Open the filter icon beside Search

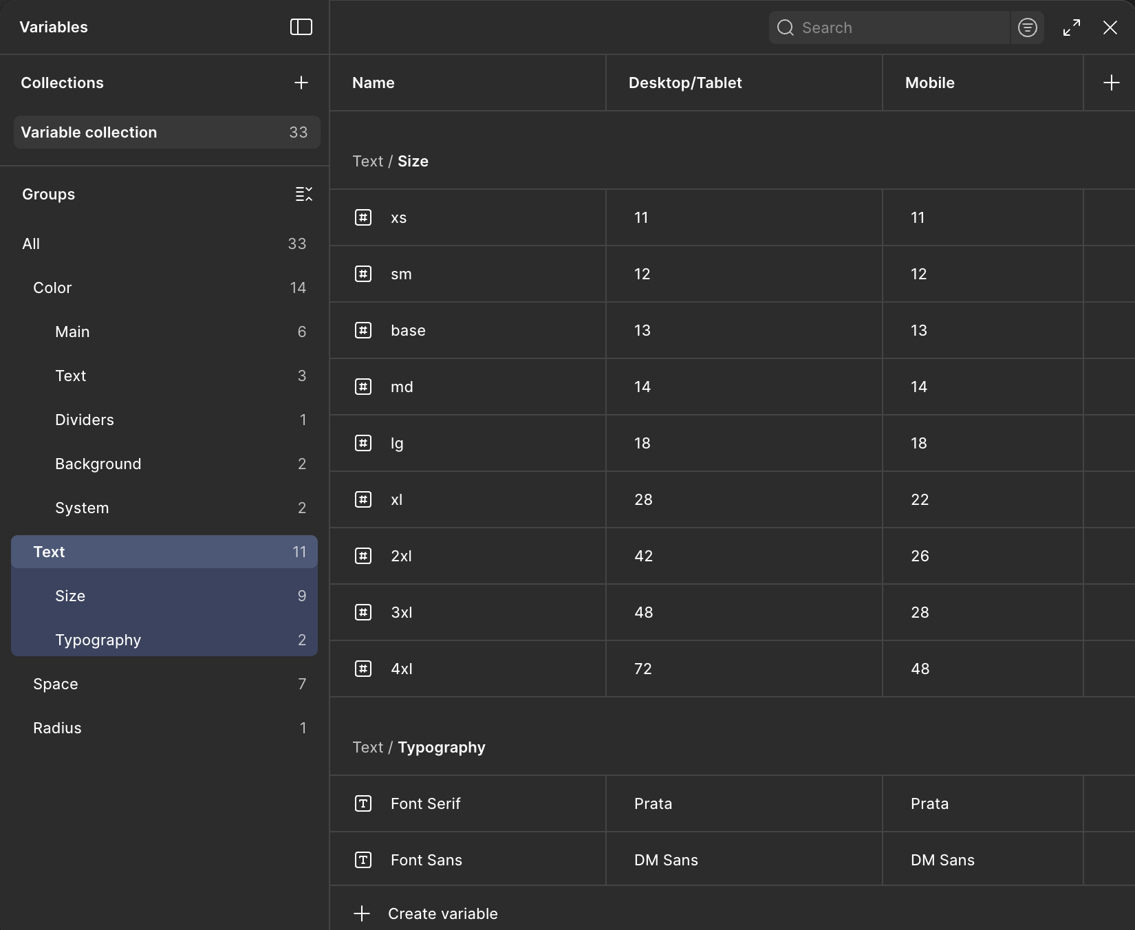pos(1027,28)
